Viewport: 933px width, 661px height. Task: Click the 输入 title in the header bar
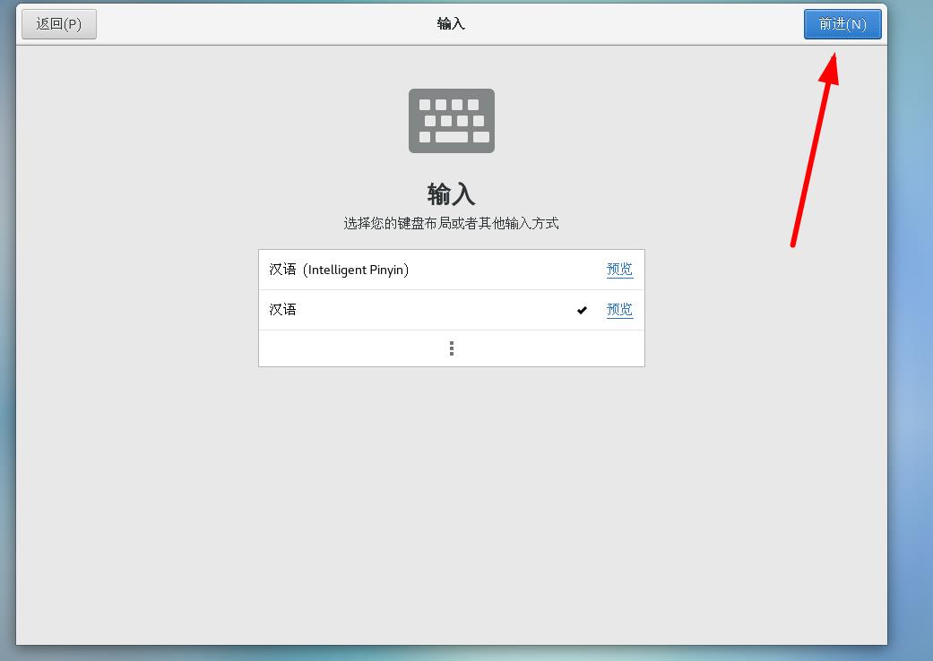point(451,22)
